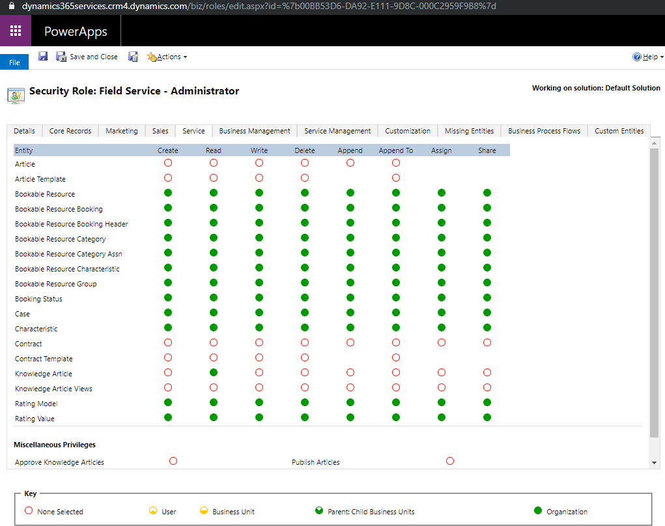Toggle Contract Template Append To privilege

[x=396, y=357]
